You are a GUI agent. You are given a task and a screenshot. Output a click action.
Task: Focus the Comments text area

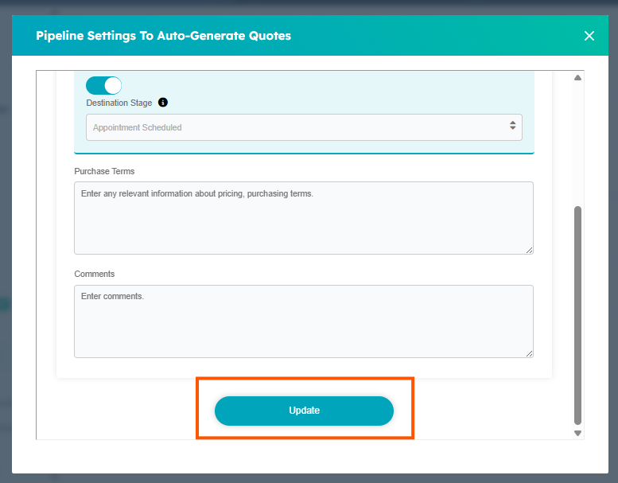303,321
